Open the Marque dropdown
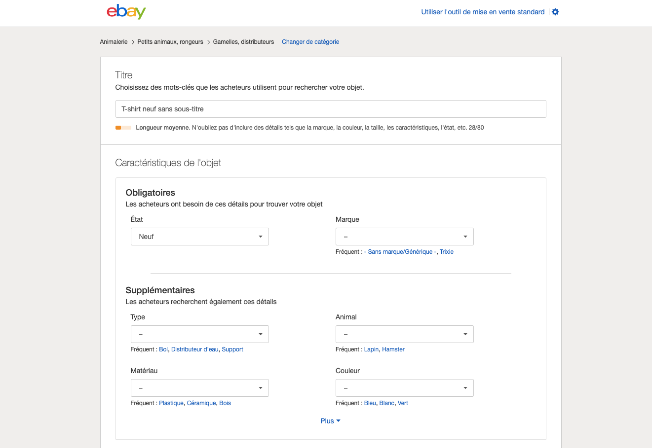 pos(405,237)
